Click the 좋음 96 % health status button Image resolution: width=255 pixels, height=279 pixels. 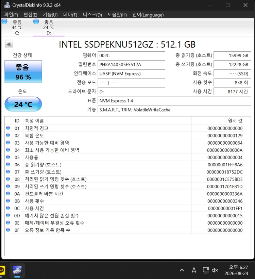pyautogui.click(x=23, y=72)
